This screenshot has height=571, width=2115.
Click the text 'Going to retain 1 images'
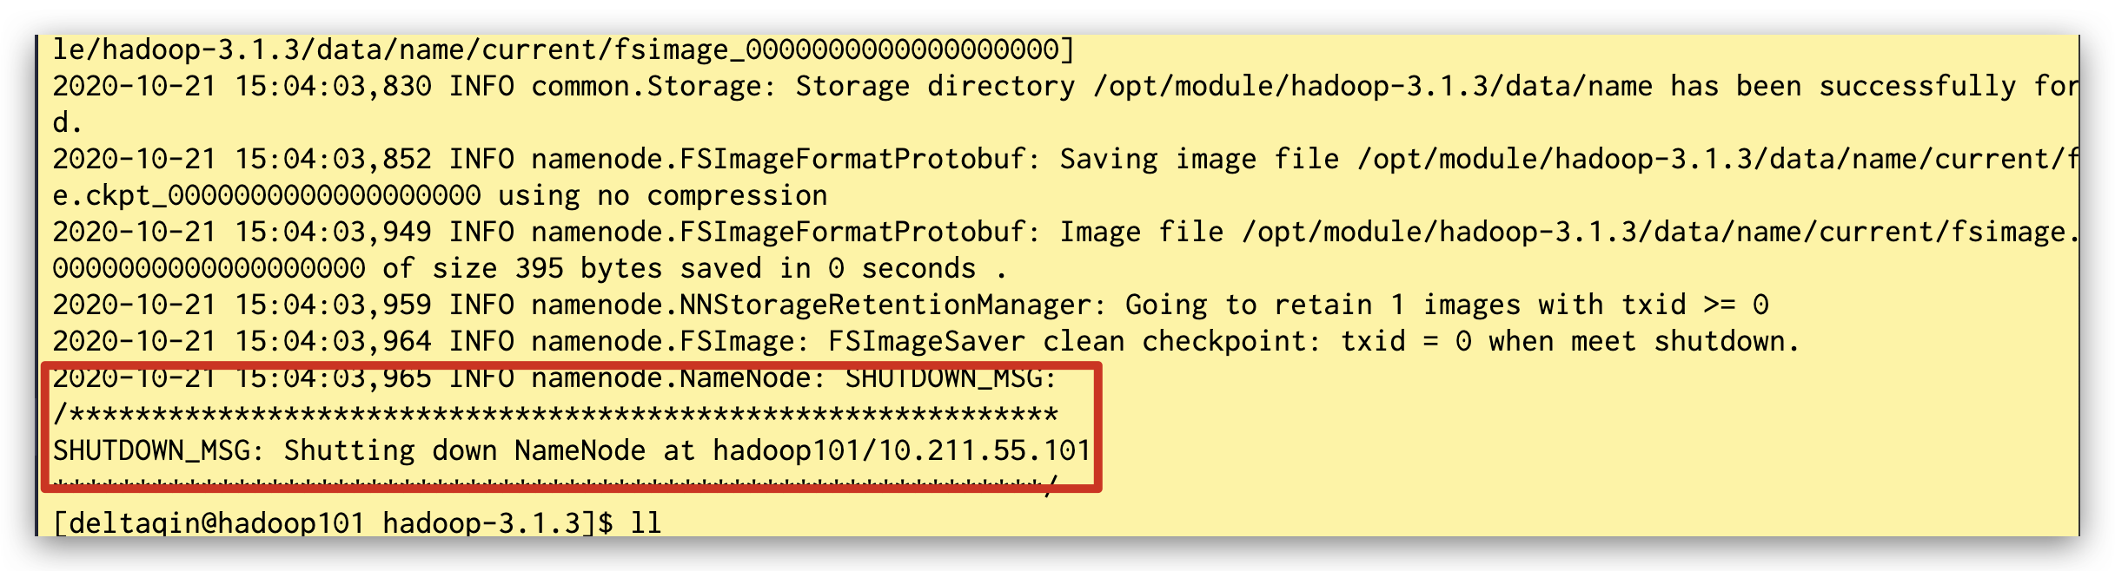point(1323,305)
